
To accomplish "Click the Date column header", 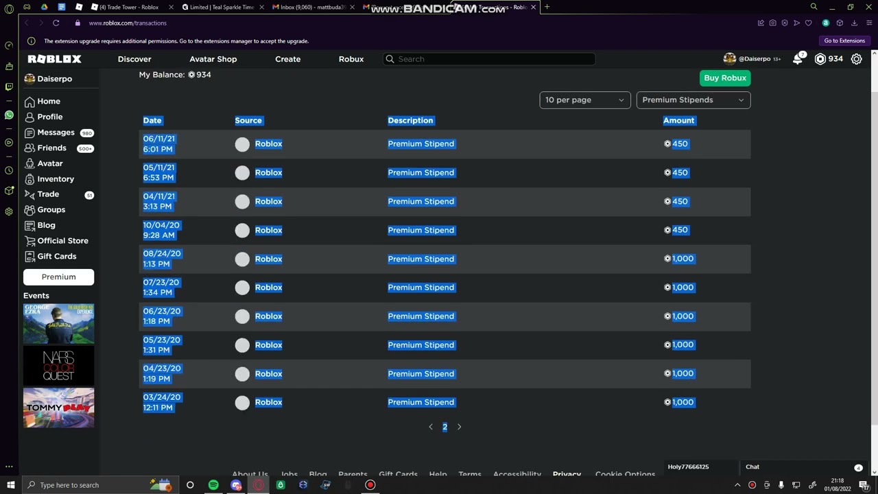I will click(x=152, y=121).
